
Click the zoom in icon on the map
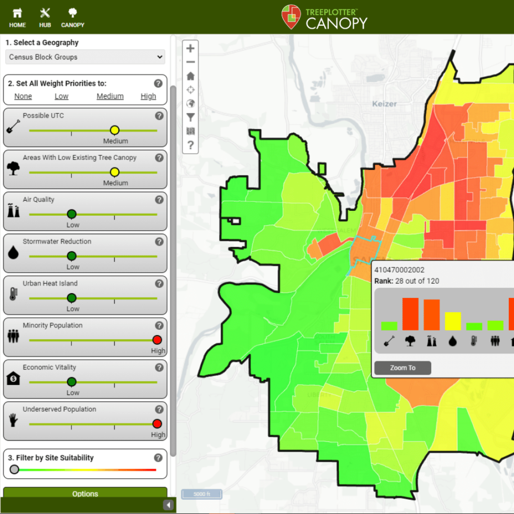coord(190,48)
